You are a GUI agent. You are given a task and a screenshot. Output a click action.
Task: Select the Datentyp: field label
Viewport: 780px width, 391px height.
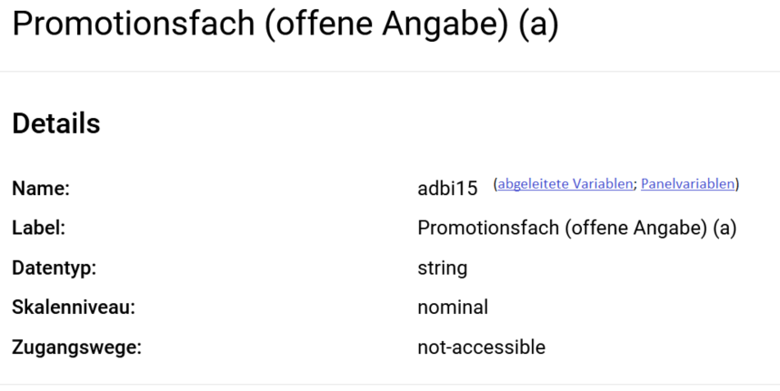click(x=55, y=268)
